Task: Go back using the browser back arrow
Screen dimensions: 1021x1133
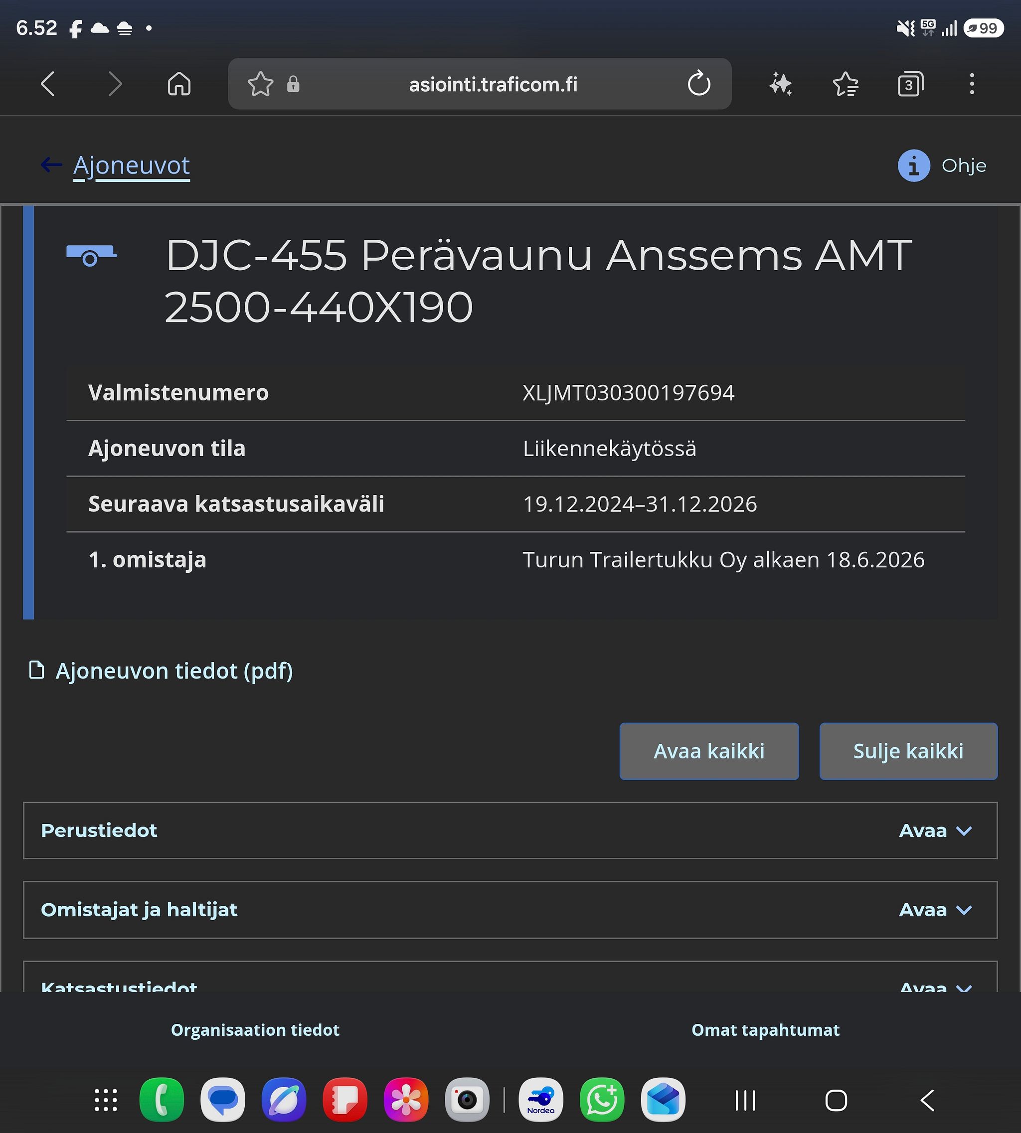Action: tap(48, 84)
